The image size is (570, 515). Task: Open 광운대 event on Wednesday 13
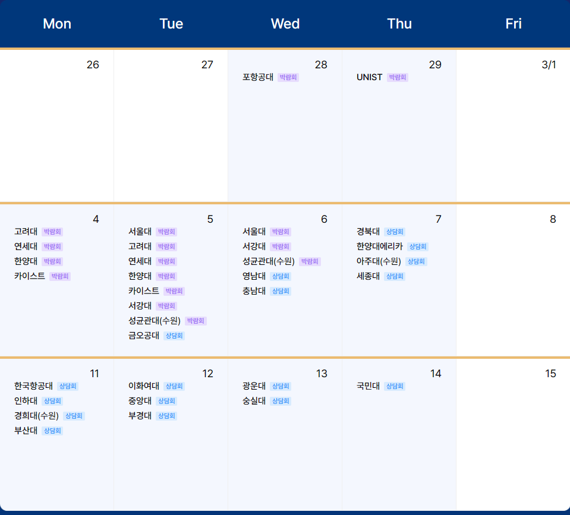pos(254,386)
